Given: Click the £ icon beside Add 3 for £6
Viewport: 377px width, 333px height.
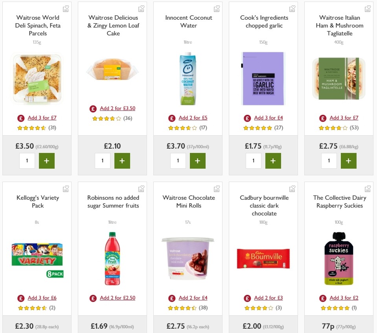Looking at the screenshot, I should click(x=21, y=298).
